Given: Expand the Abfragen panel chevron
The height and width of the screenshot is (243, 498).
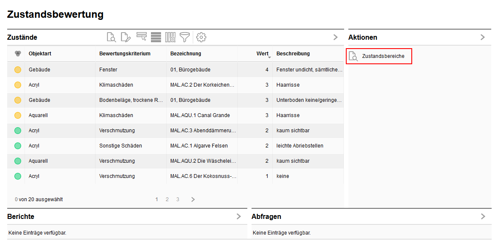Looking at the screenshot, I should tap(483, 216).
